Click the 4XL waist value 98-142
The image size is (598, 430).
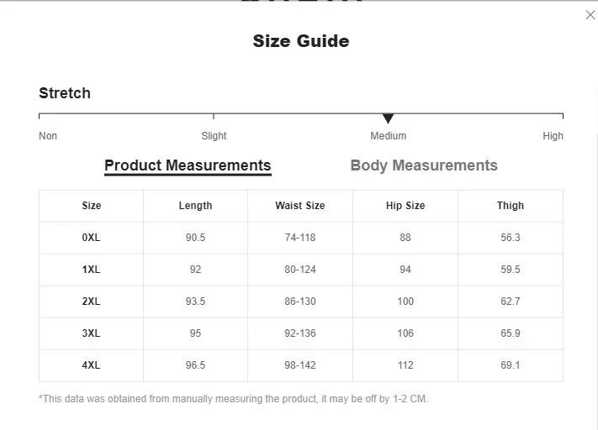point(300,365)
